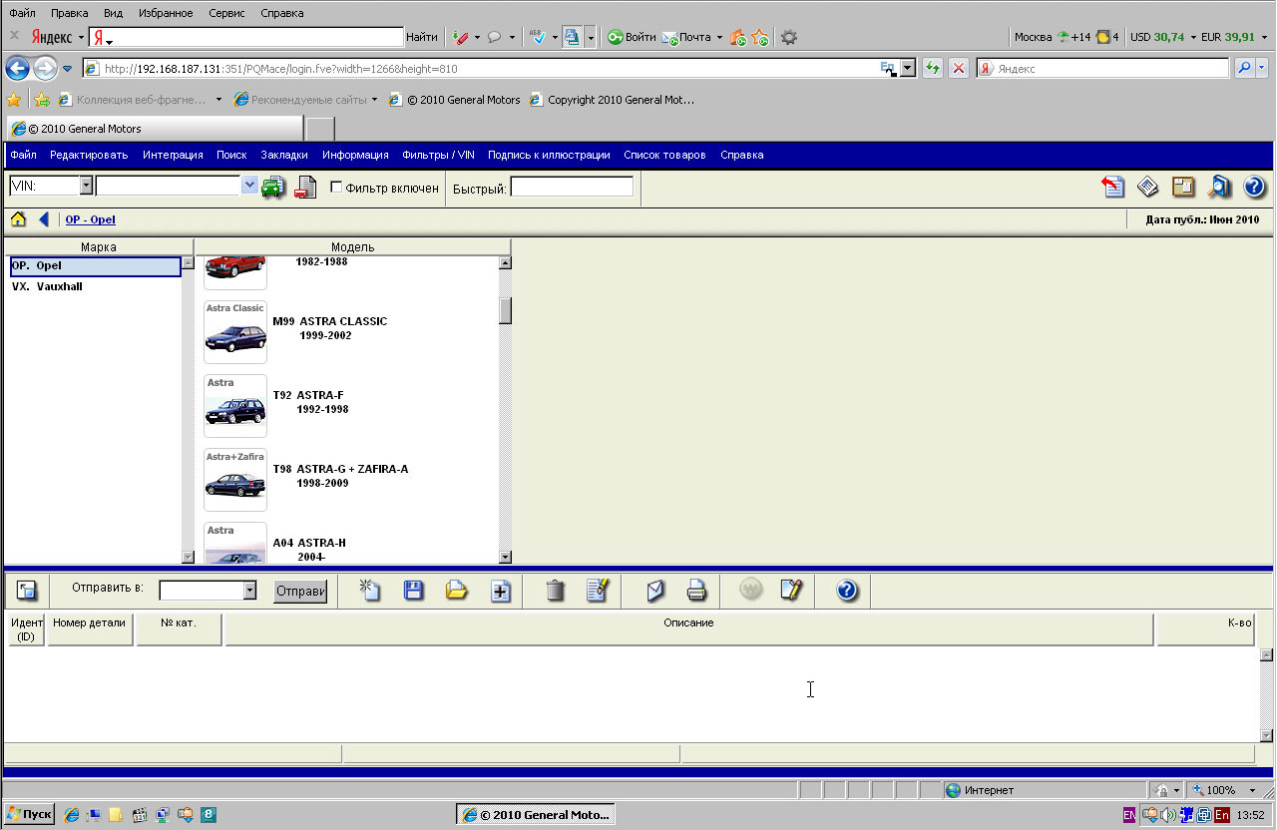Print the parts list with the printer icon
Viewport: 1277px width, 830px height.
[696, 591]
